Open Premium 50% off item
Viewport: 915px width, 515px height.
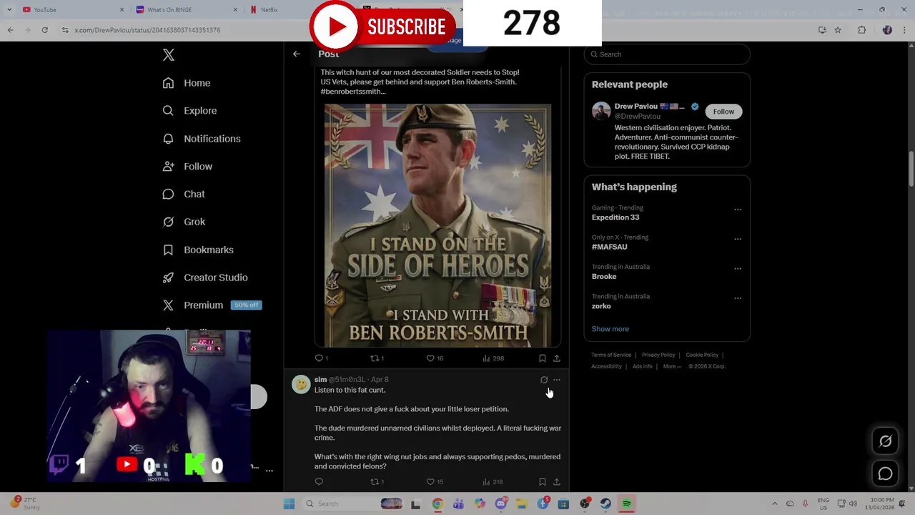point(212,305)
